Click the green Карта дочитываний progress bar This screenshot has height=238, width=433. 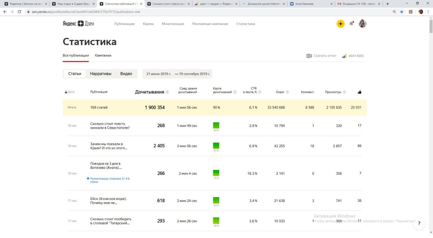[x=216, y=146]
